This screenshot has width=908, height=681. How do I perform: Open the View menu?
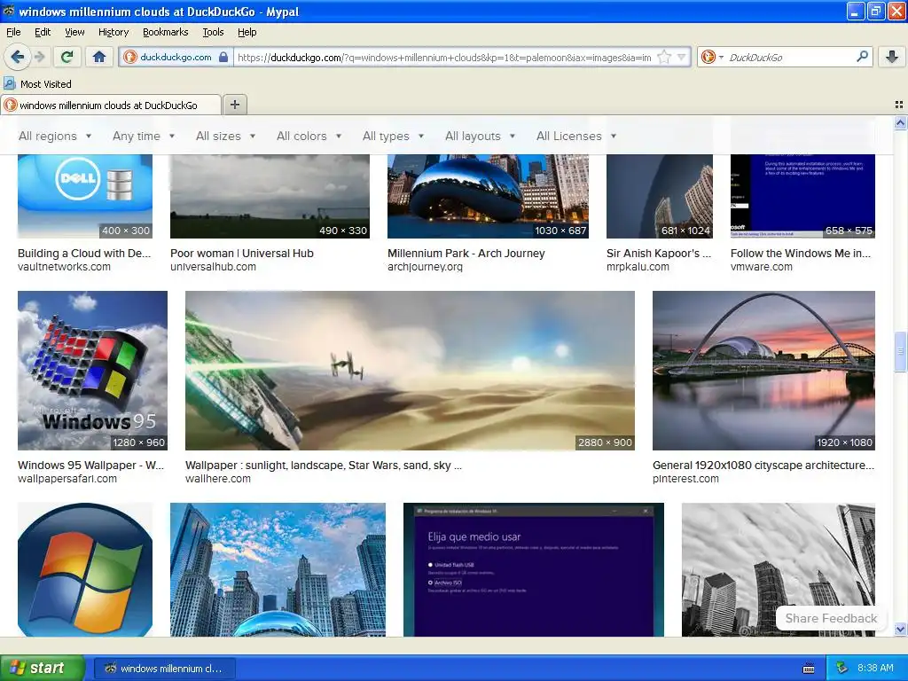tap(74, 32)
